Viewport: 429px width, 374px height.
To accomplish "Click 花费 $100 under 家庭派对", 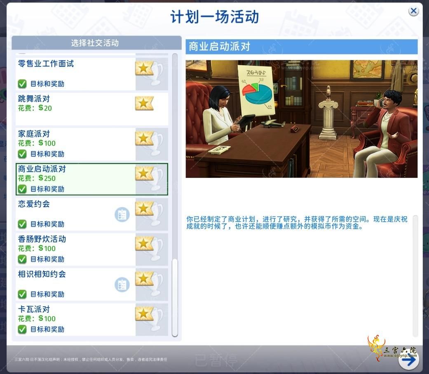I will [x=37, y=143].
